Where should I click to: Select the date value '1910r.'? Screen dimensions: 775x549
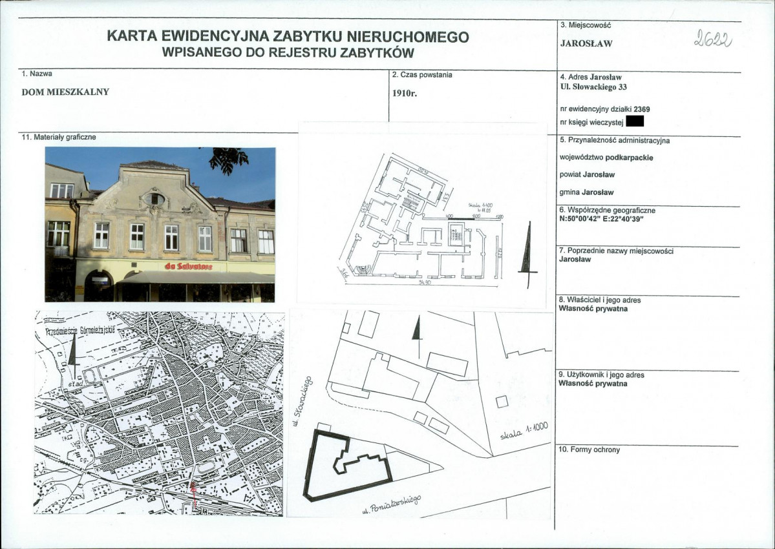pyautogui.click(x=404, y=93)
